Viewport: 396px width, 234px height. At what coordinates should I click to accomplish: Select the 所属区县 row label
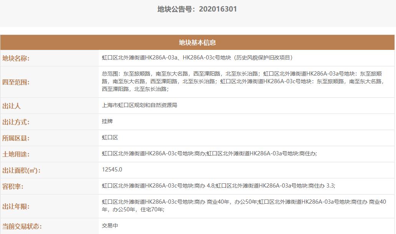(16, 138)
